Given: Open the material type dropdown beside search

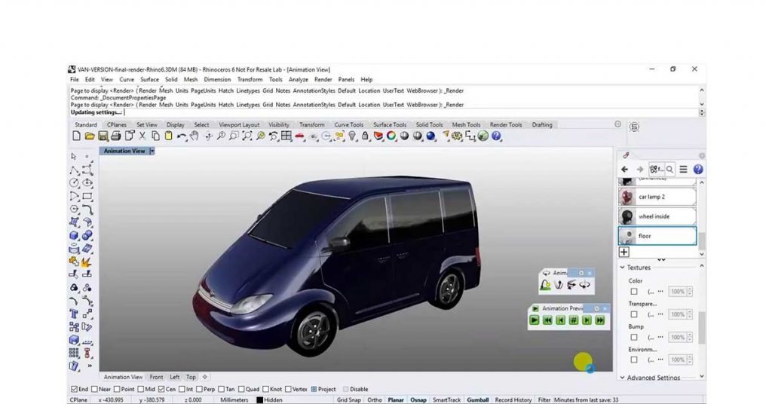Looking at the screenshot, I should tap(657, 170).
